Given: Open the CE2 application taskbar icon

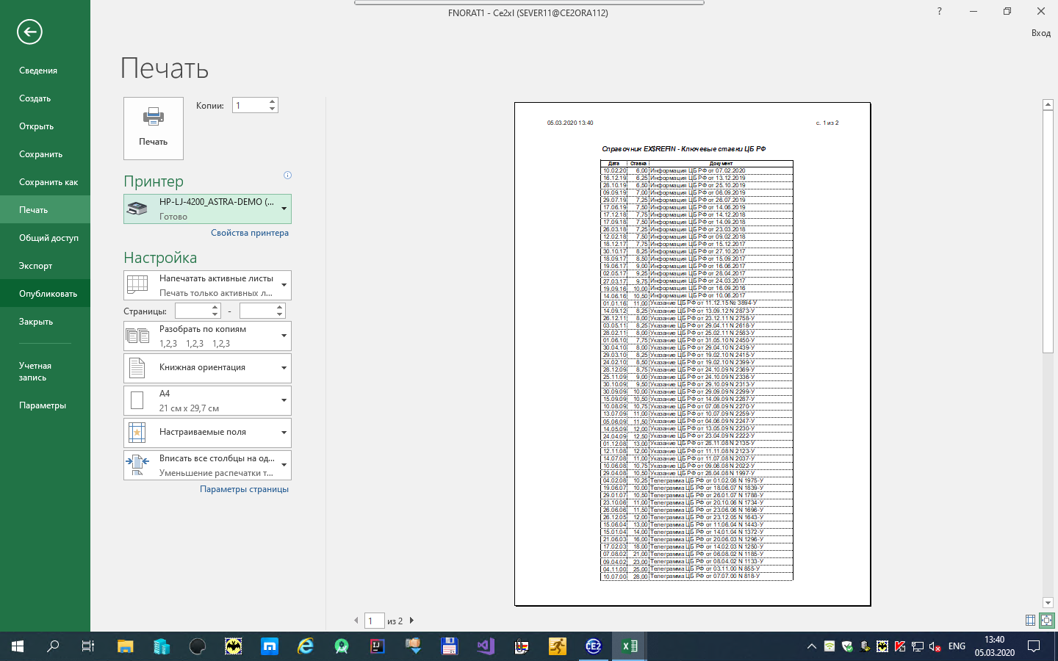Looking at the screenshot, I should pyautogui.click(x=593, y=646).
